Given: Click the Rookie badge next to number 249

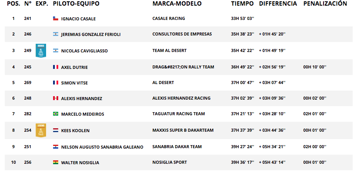Looking at the screenshot, I should click(x=41, y=50).
